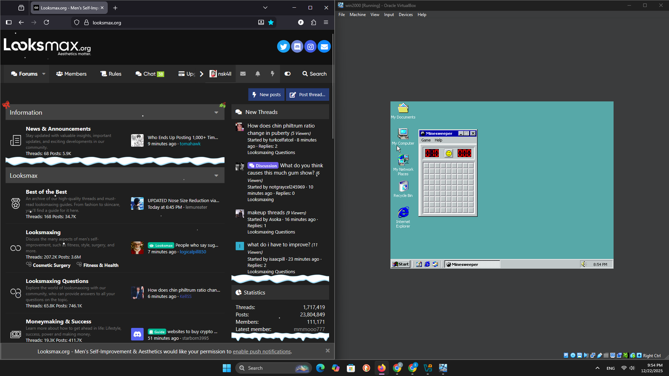Viewport: 669px width, 376px height.
Task: Click the Windows taskbar search field
Action: click(274, 368)
